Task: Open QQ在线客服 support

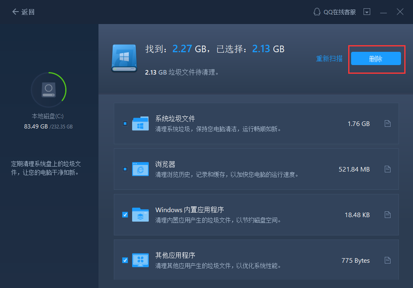Action: tap(334, 12)
